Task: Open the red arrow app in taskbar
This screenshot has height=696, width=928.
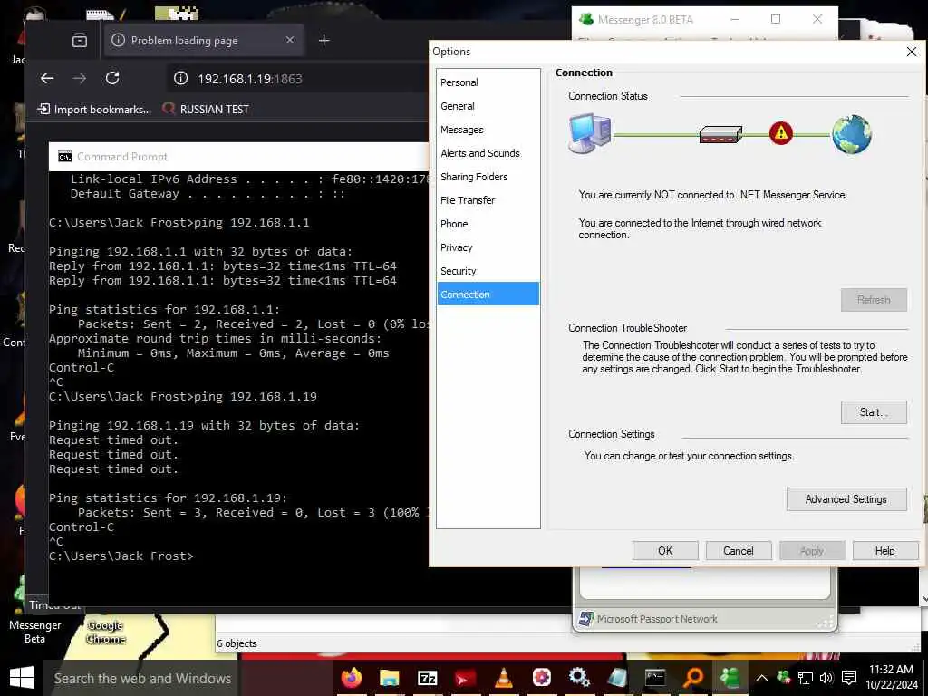Action: click(x=465, y=678)
